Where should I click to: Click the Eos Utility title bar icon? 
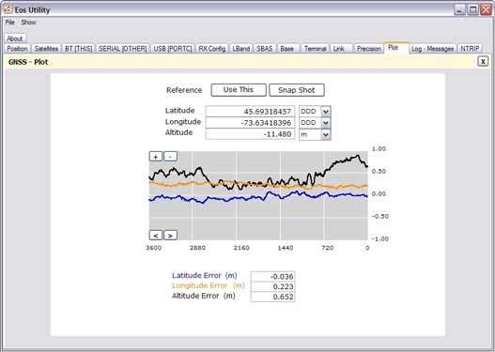(8, 9)
